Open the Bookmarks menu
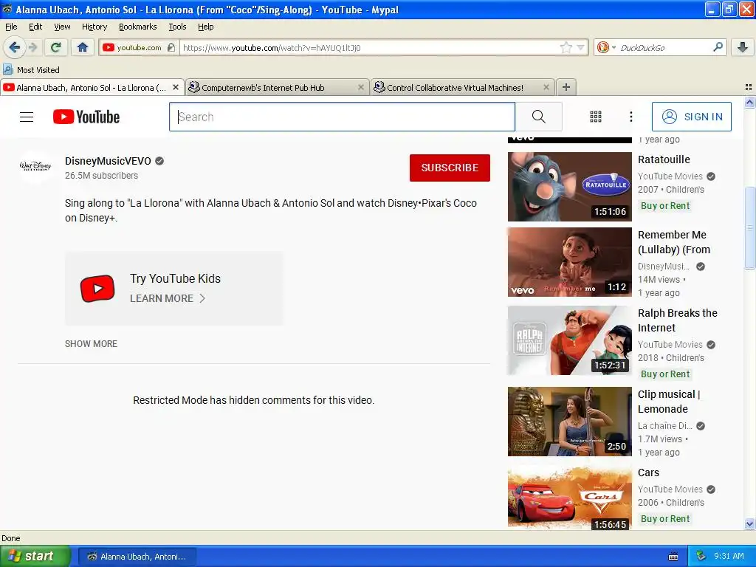This screenshot has width=756, height=567. tap(138, 27)
